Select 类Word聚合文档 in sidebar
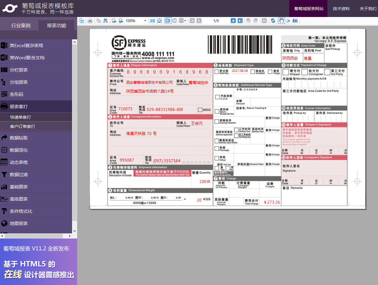378x285 pixels. click(36, 58)
